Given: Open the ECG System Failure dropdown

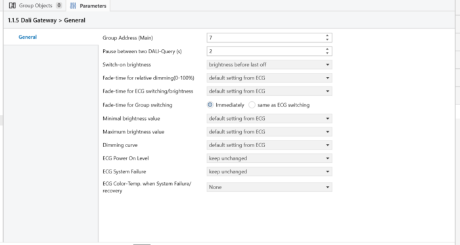Looking at the screenshot, I should click(269, 171).
